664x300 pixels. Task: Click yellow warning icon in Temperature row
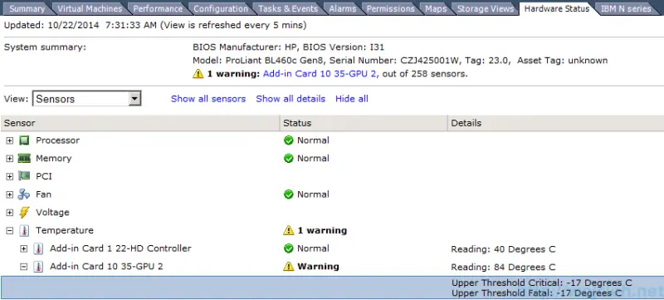pyautogui.click(x=288, y=230)
